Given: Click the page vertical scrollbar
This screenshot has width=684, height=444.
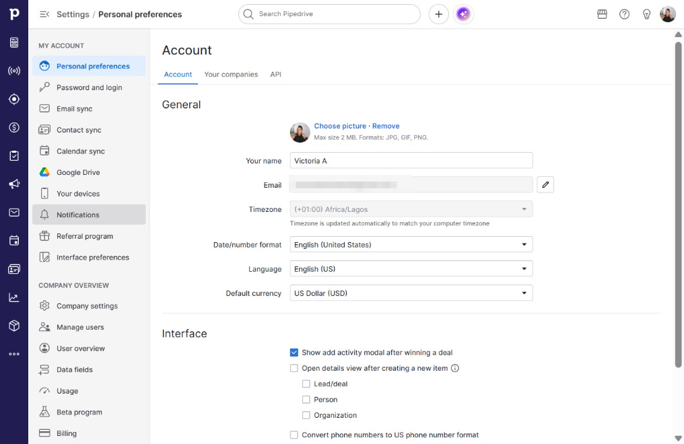Looking at the screenshot, I should pyautogui.click(x=678, y=205).
